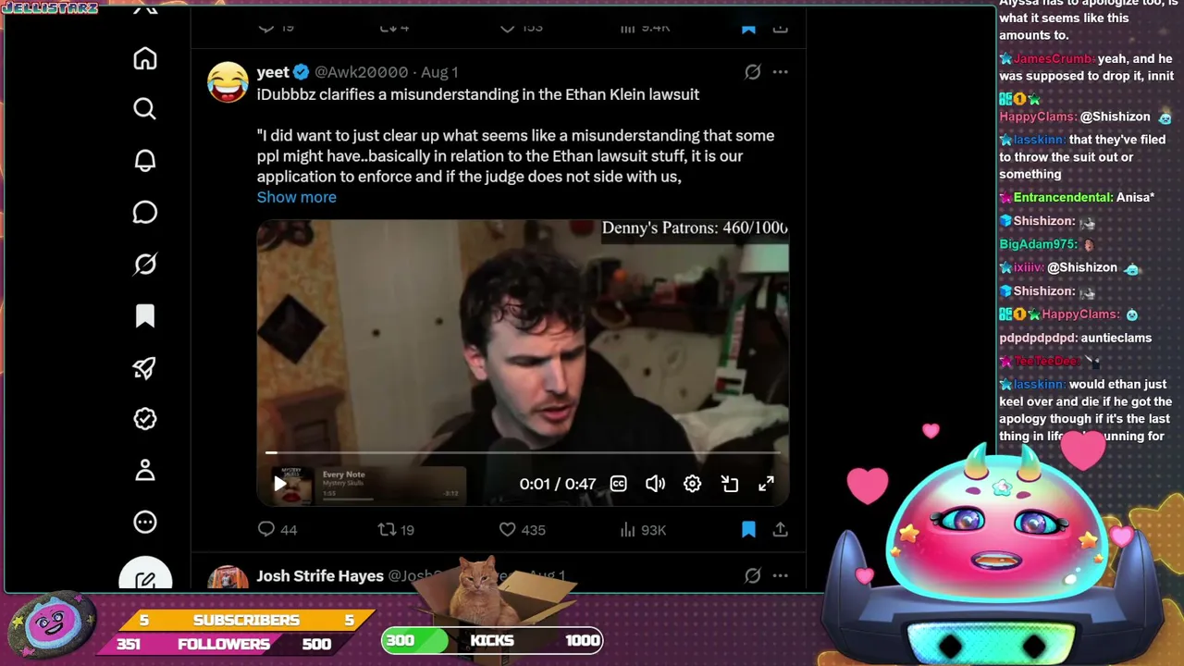
Task: Open yeet's laughing emoji profile picture
Action: 228,82
